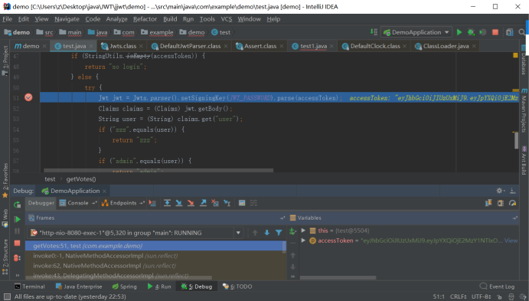The width and height of the screenshot is (529, 301).
Task: Expand hidden Variables toolbar chevron
Action: click(293, 276)
